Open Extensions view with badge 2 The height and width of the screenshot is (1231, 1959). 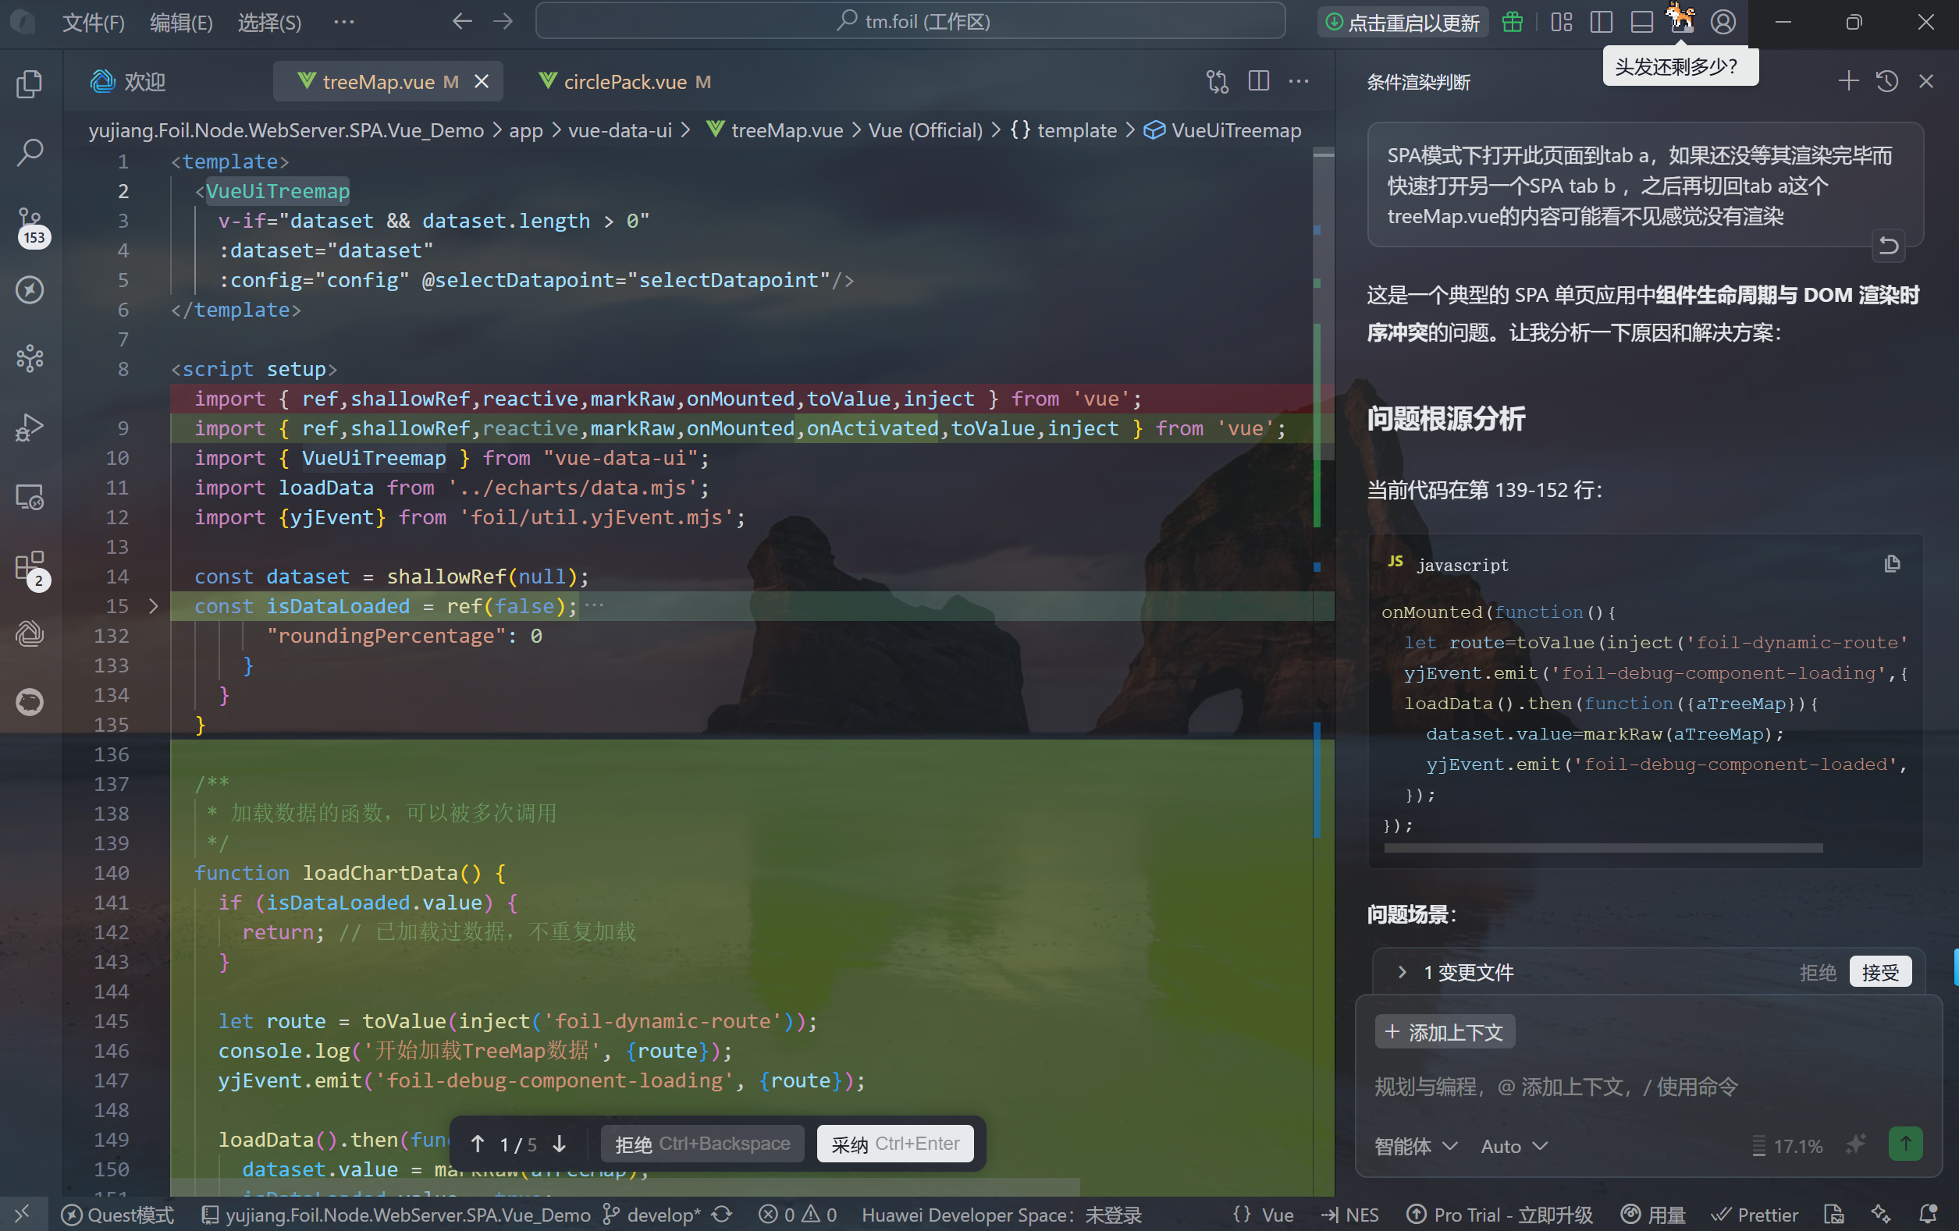[30, 566]
